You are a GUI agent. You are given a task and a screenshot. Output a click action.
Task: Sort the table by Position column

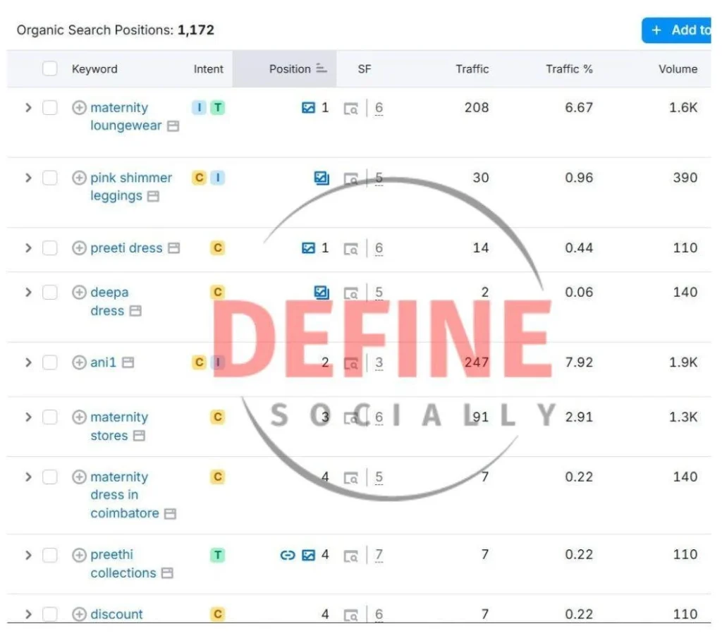(290, 69)
